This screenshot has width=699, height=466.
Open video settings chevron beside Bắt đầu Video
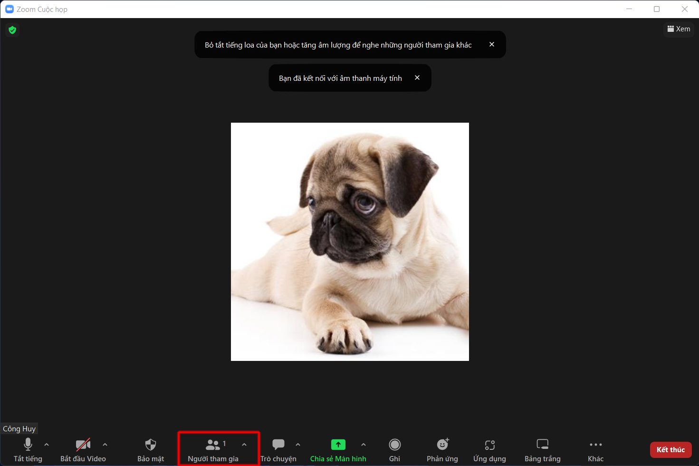point(105,444)
